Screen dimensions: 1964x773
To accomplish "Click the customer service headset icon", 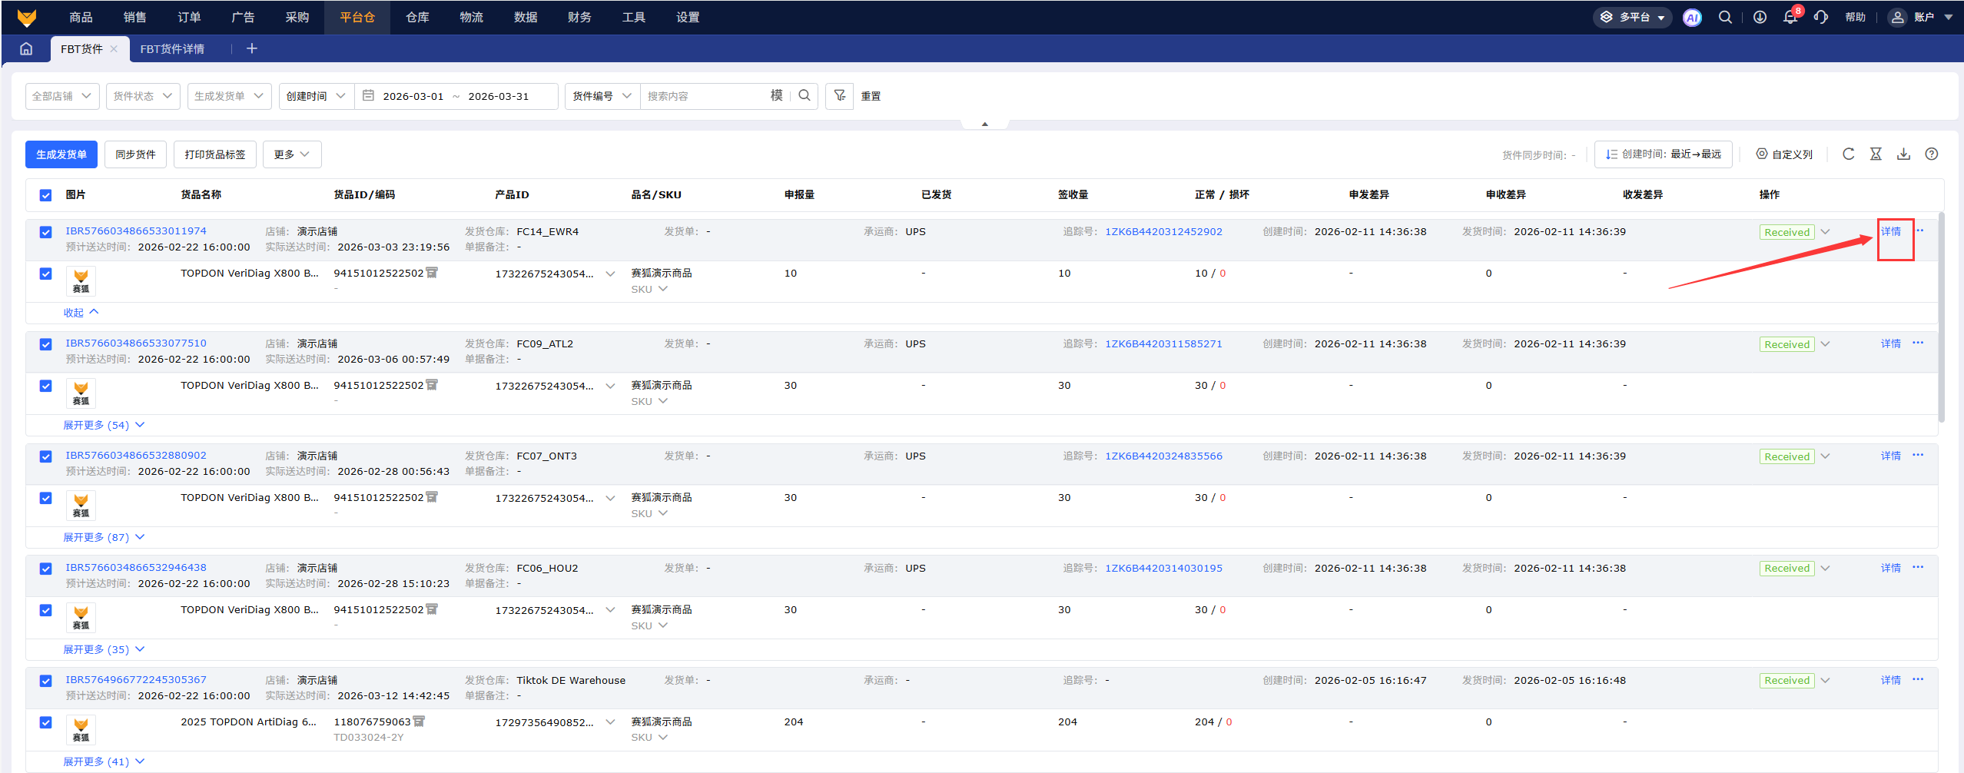I will [x=1820, y=18].
